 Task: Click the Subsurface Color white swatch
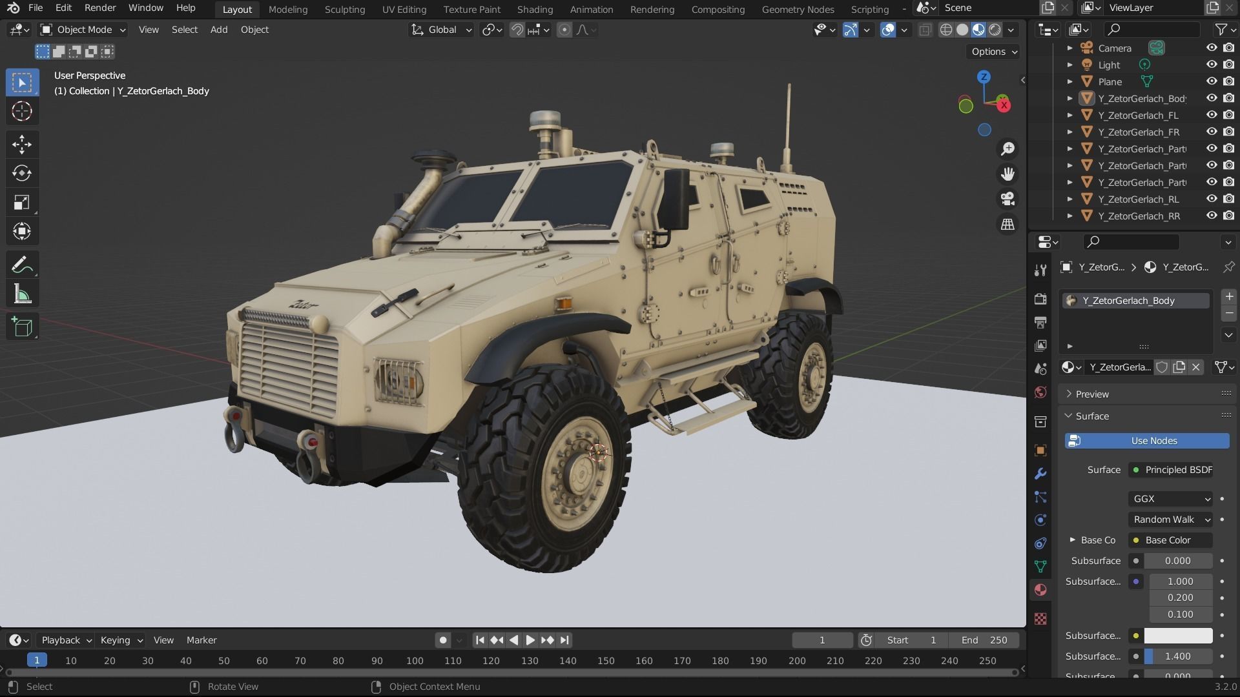coord(1179,636)
